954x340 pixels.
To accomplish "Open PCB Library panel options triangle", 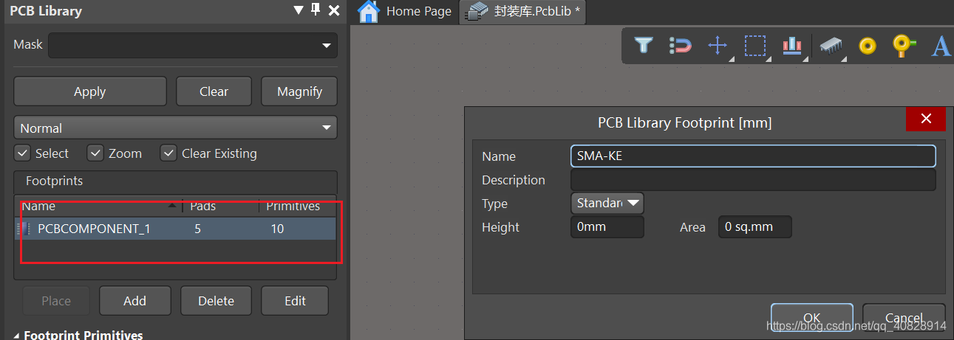I will [x=299, y=10].
